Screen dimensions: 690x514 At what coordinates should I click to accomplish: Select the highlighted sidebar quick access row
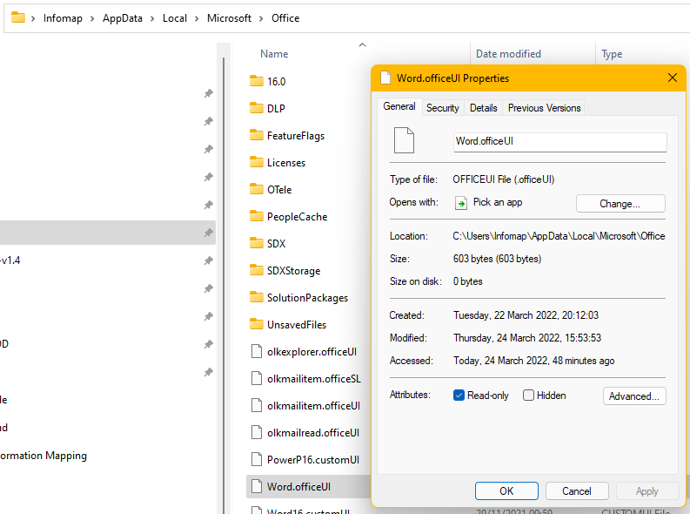coord(107,233)
